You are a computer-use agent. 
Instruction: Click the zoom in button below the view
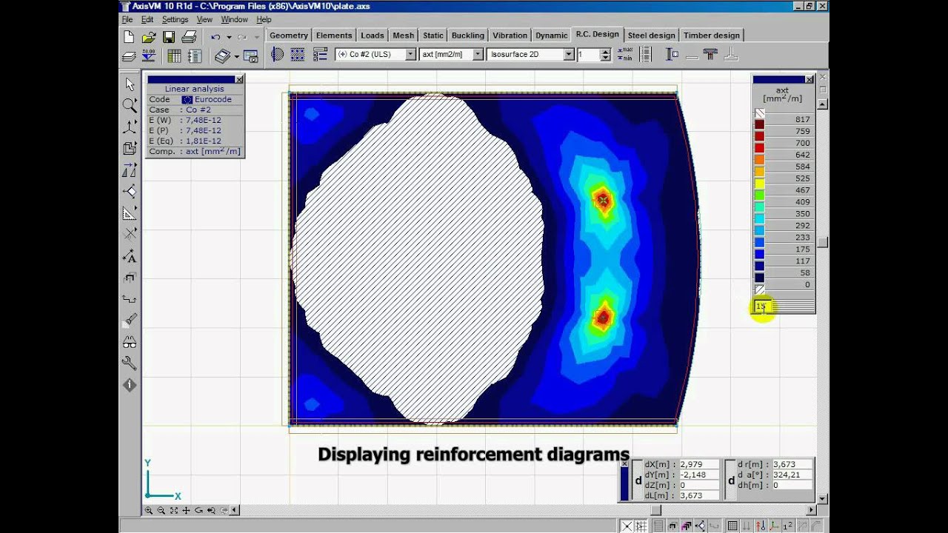click(x=149, y=510)
